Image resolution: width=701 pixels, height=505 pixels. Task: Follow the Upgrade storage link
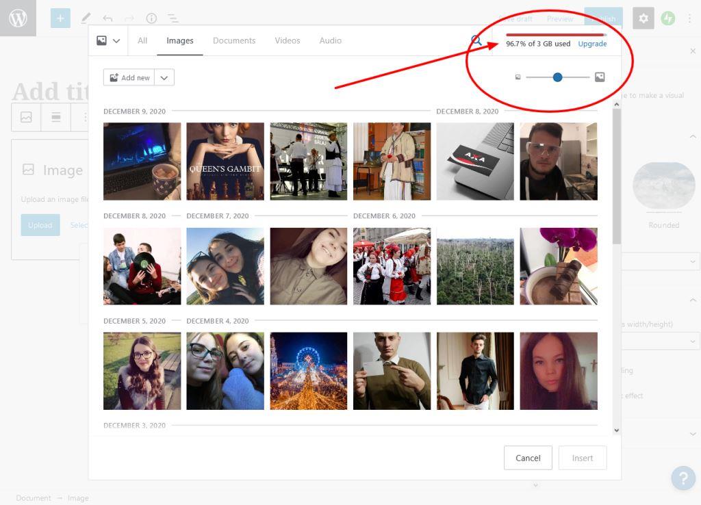pos(592,44)
